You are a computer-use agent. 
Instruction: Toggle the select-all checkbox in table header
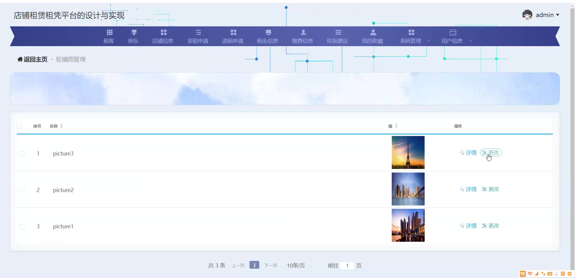pyautogui.click(x=19, y=126)
